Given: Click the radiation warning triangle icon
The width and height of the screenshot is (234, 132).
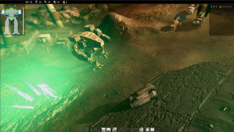Looking at the screenshot, I should [x=221, y=6].
